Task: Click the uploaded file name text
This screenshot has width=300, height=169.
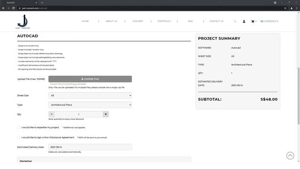Action: [x=68, y=84]
